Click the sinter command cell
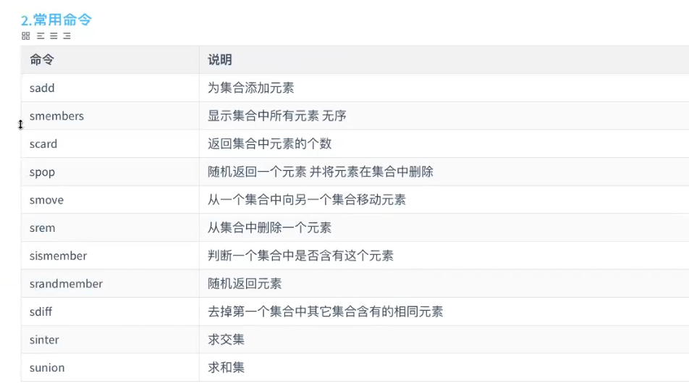The image size is (689, 389). click(x=110, y=340)
